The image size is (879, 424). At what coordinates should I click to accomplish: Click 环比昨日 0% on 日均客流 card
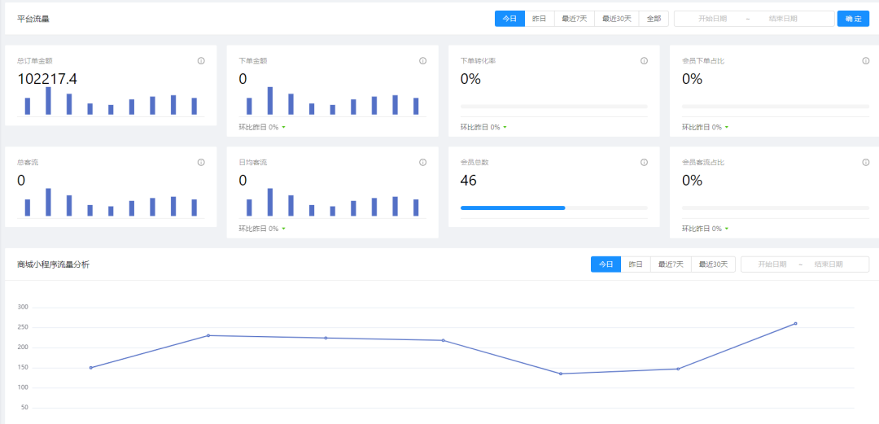259,229
